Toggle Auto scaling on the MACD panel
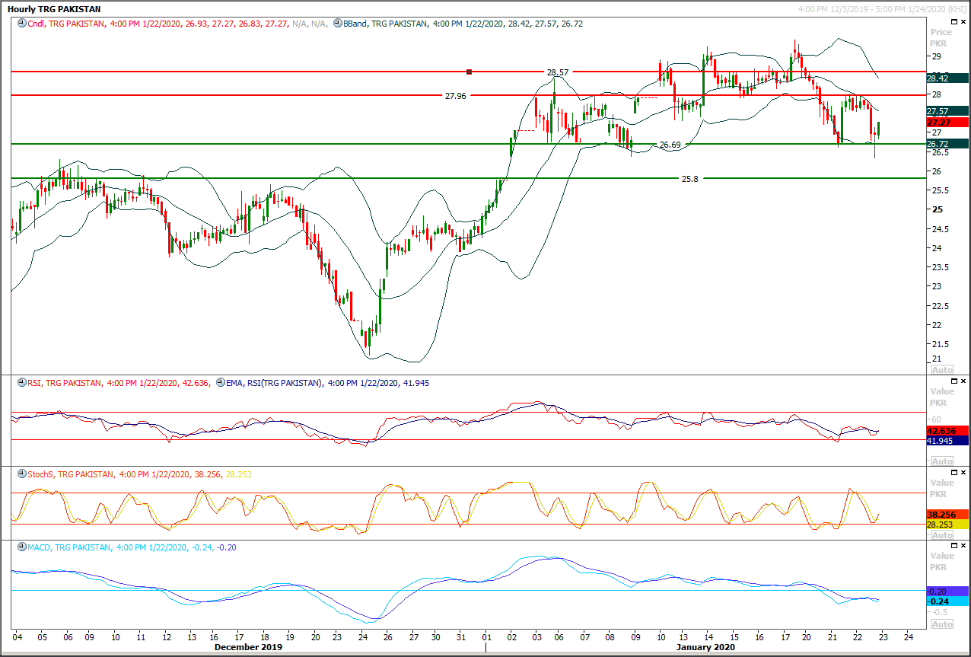 coord(942,624)
